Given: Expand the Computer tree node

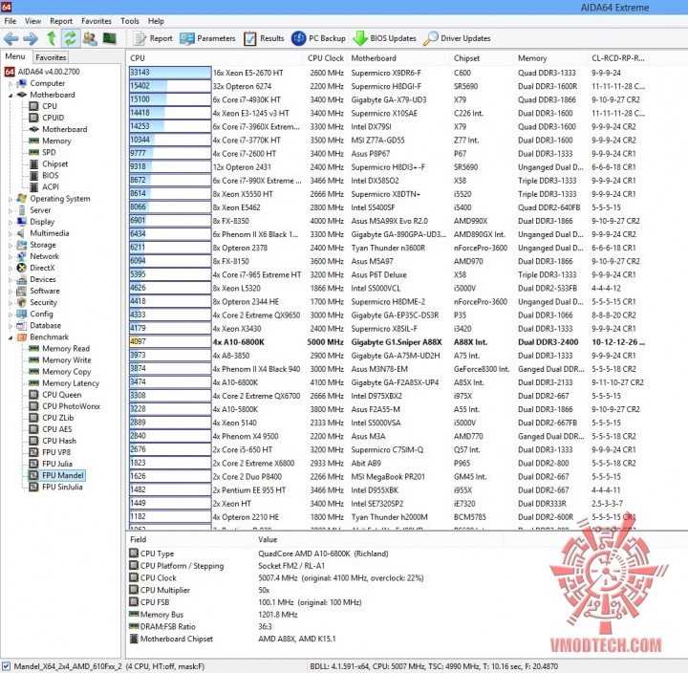Looking at the screenshot, I should pos(11,83).
